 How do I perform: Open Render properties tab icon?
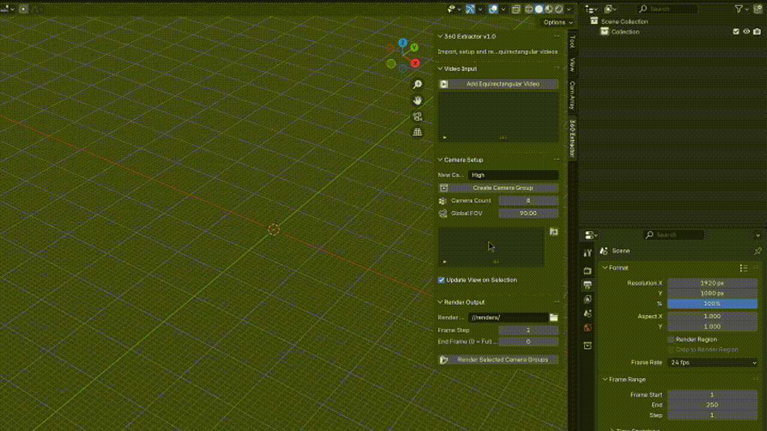pyautogui.click(x=588, y=271)
